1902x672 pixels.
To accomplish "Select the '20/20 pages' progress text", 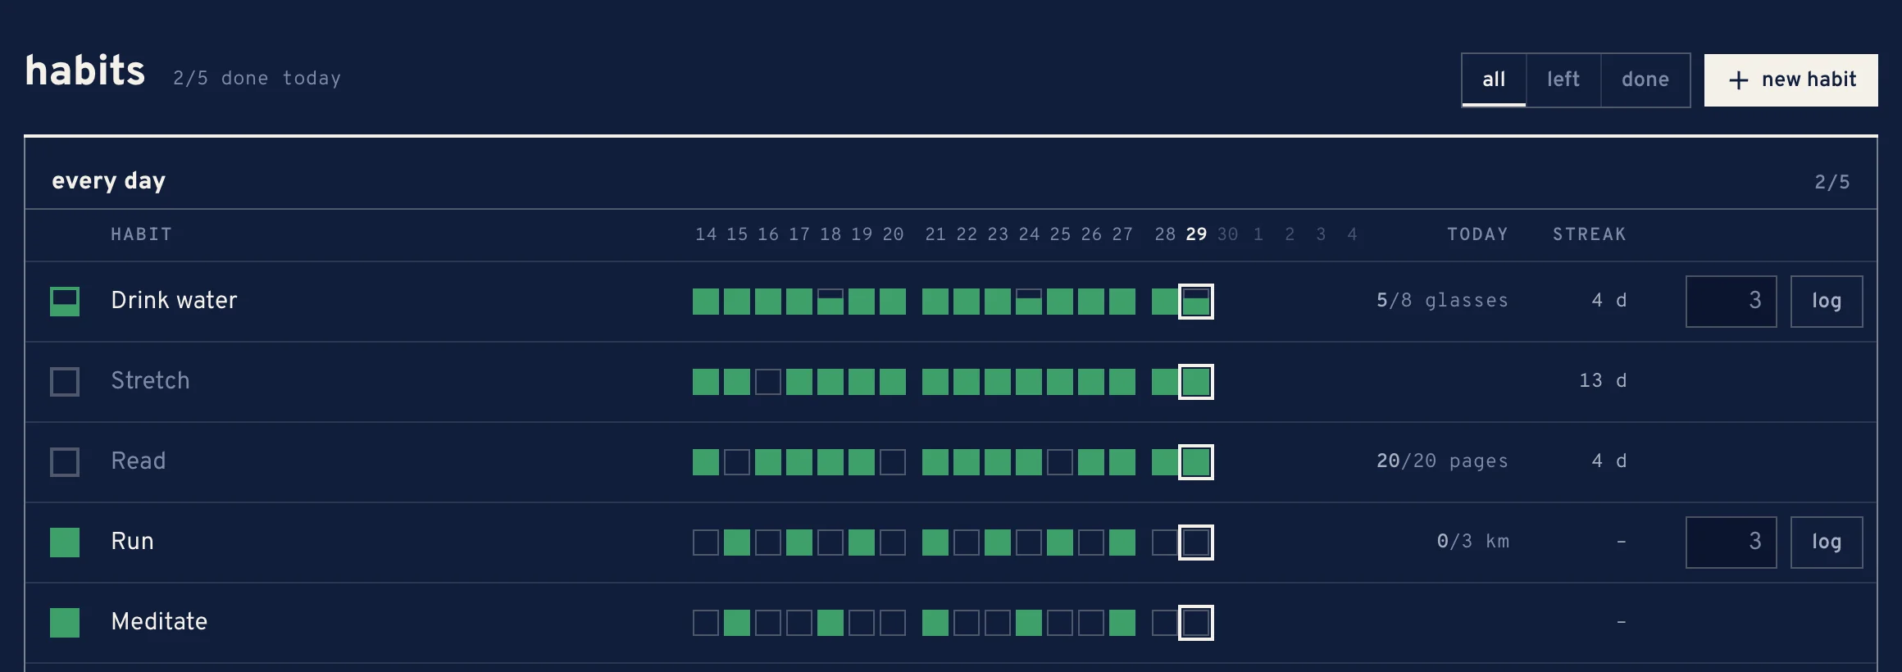I will (1442, 461).
